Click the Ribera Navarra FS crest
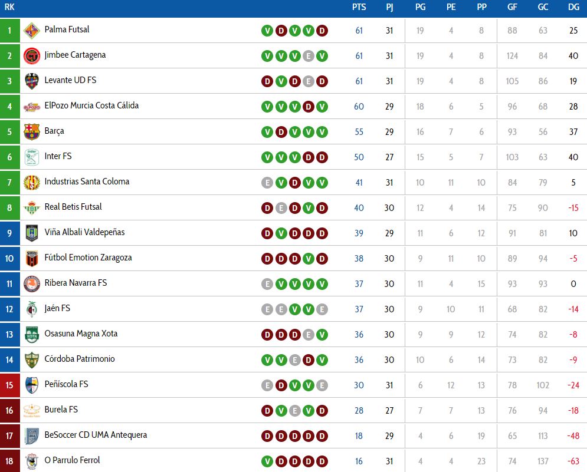The height and width of the screenshot is (472, 587). click(32, 284)
